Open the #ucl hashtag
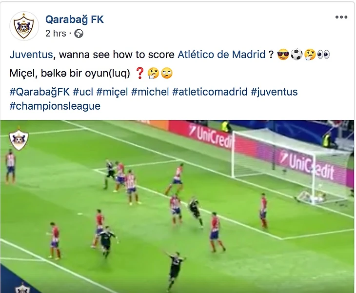 pyautogui.click(x=83, y=92)
